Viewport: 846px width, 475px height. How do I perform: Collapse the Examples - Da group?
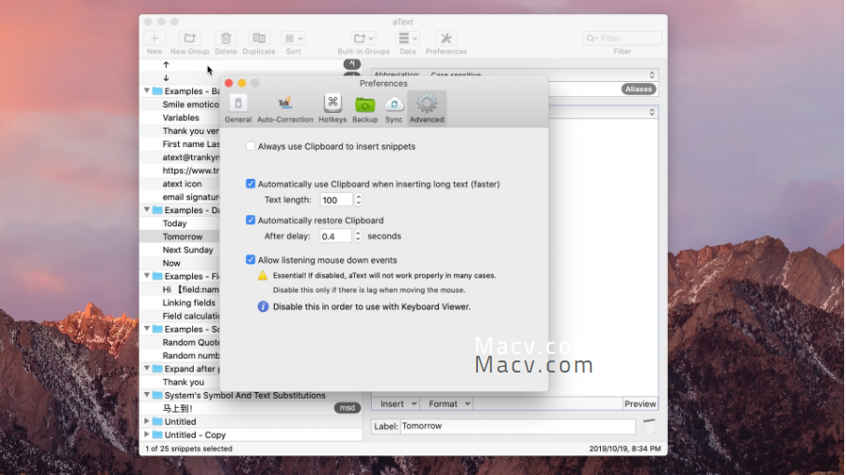tap(147, 210)
